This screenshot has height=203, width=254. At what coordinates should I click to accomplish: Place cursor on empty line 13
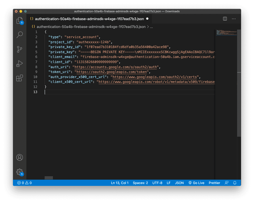(130, 92)
